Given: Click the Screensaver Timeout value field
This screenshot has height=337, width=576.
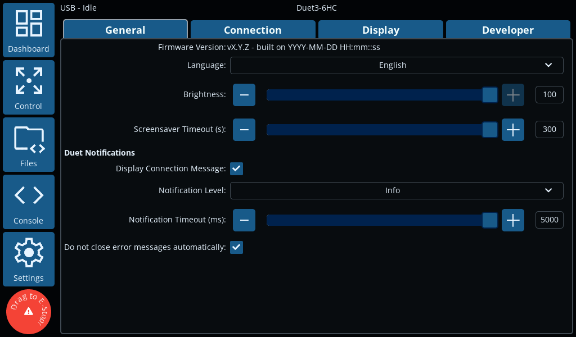Looking at the screenshot, I should coord(549,130).
